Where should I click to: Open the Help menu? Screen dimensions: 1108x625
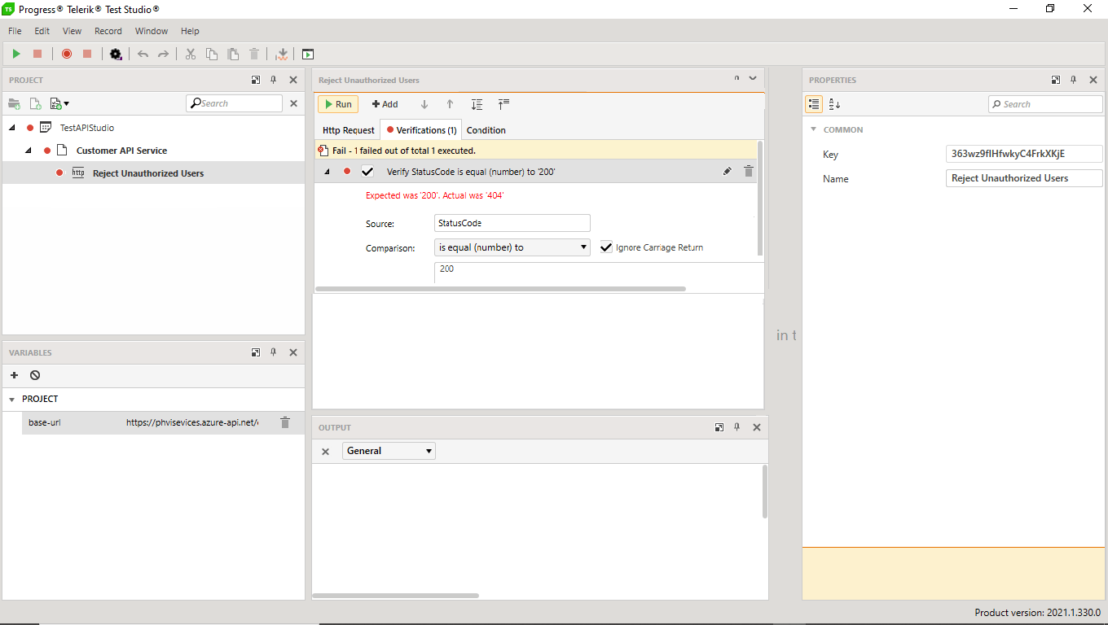point(190,31)
